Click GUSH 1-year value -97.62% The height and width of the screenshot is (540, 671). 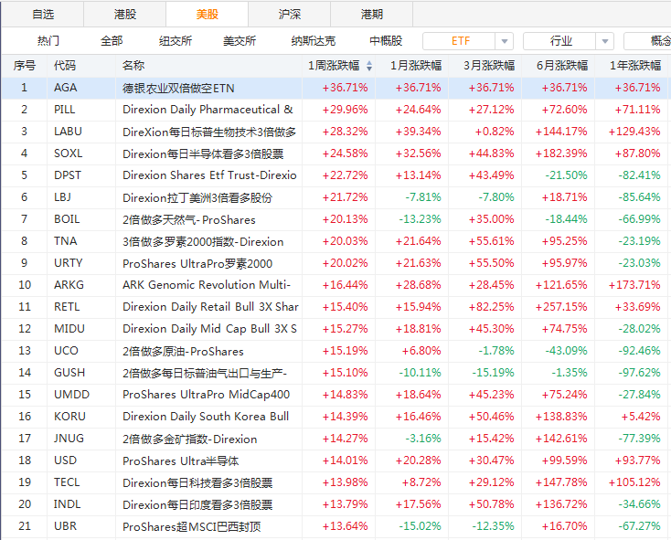point(639,373)
